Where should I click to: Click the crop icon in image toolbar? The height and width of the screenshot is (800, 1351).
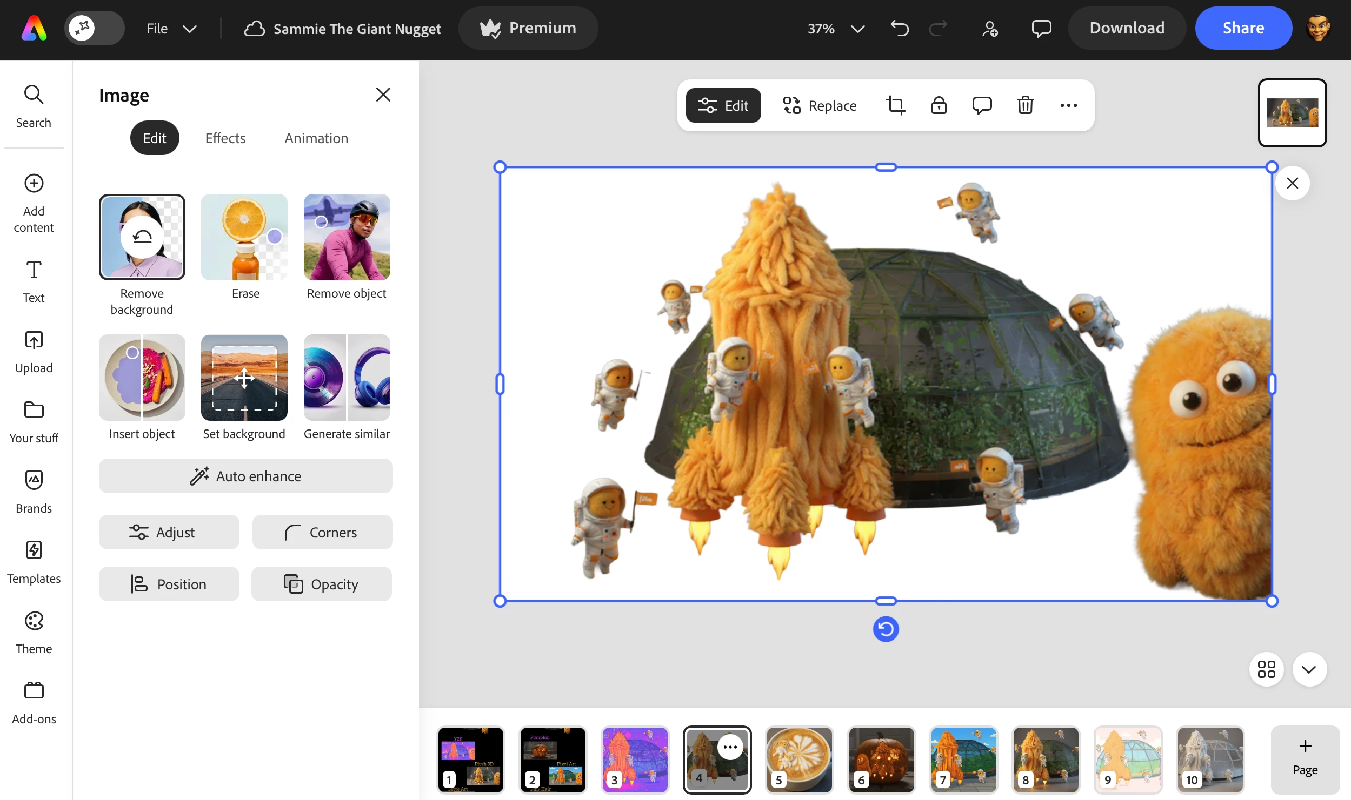(x=895, y=105)
